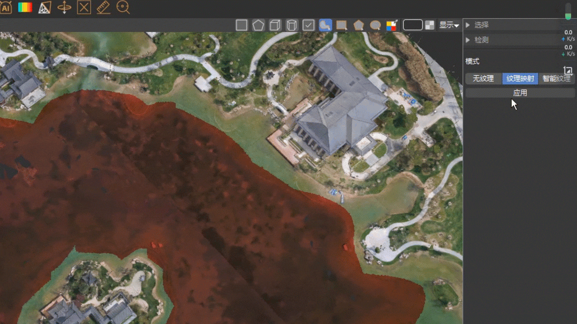Switch to 无纹理 mode
The width and height of the screenshot is (577, 324).
484,78
